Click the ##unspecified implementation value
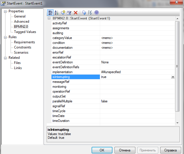 coord(111,72)
